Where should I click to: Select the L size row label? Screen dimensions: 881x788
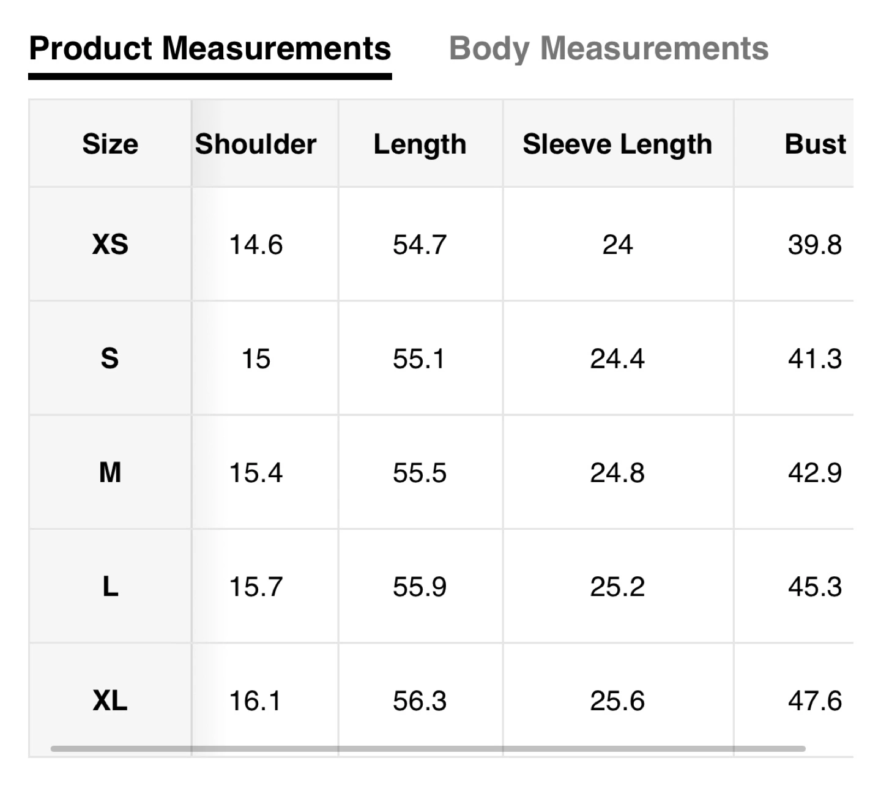click(110, 587)
